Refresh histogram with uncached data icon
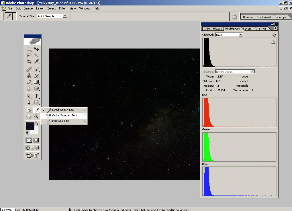This screenshot has width=292, height=211. pyautogui.click(x=274, y=35)
